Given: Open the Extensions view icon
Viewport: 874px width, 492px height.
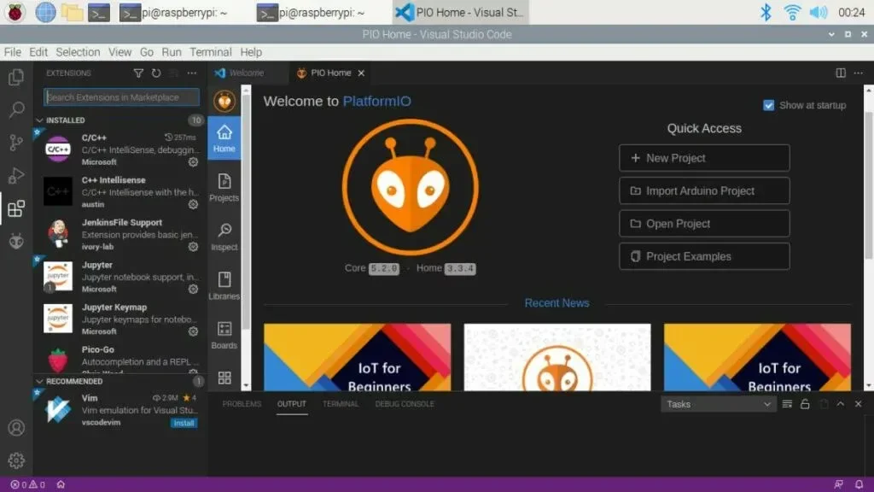Looking at the screenshot, I should (x=16, y=208).
